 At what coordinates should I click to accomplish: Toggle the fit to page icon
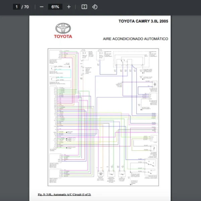click(x=84, y=7)
